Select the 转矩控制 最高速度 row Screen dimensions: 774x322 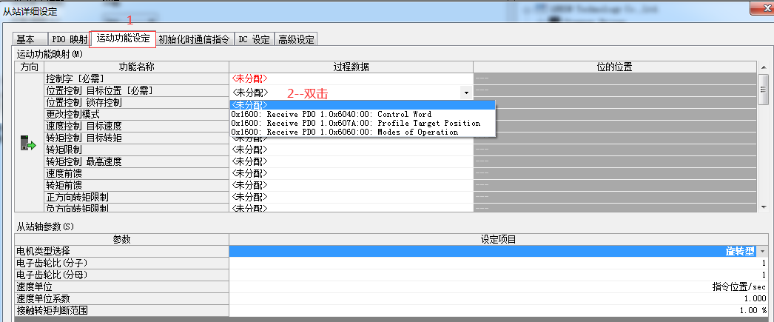136,161
